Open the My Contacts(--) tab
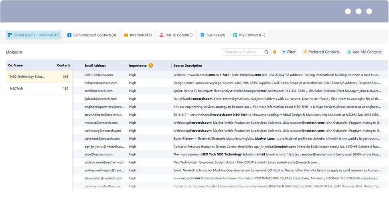The image size is (389, 204). (x=249, y=35)
